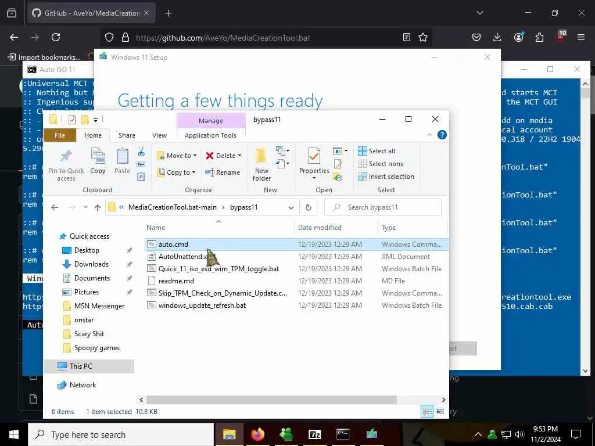
Task: Open Firefox hamburger menu
Action: point(580,37)
